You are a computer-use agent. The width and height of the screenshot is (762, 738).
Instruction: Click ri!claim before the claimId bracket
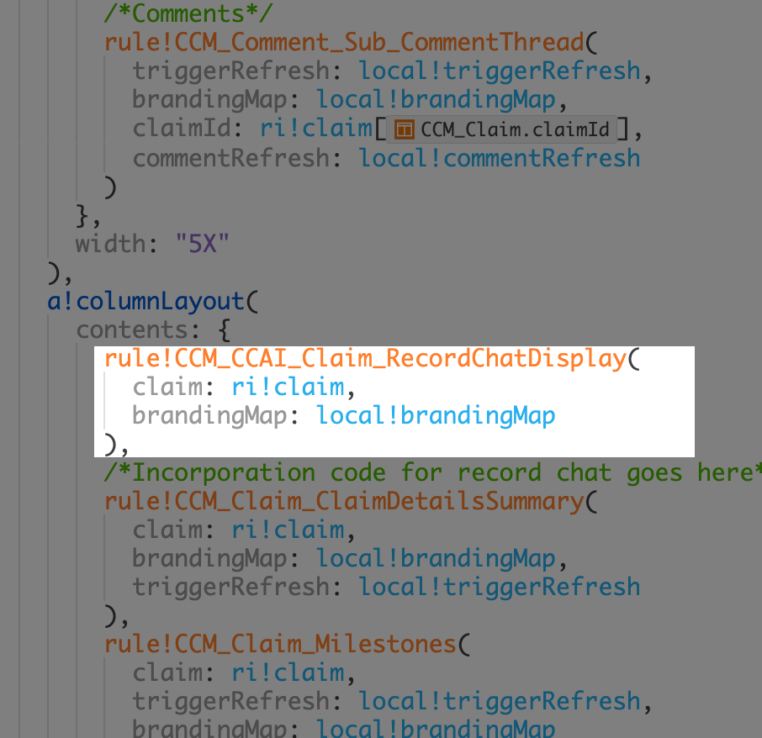point(316,128)
